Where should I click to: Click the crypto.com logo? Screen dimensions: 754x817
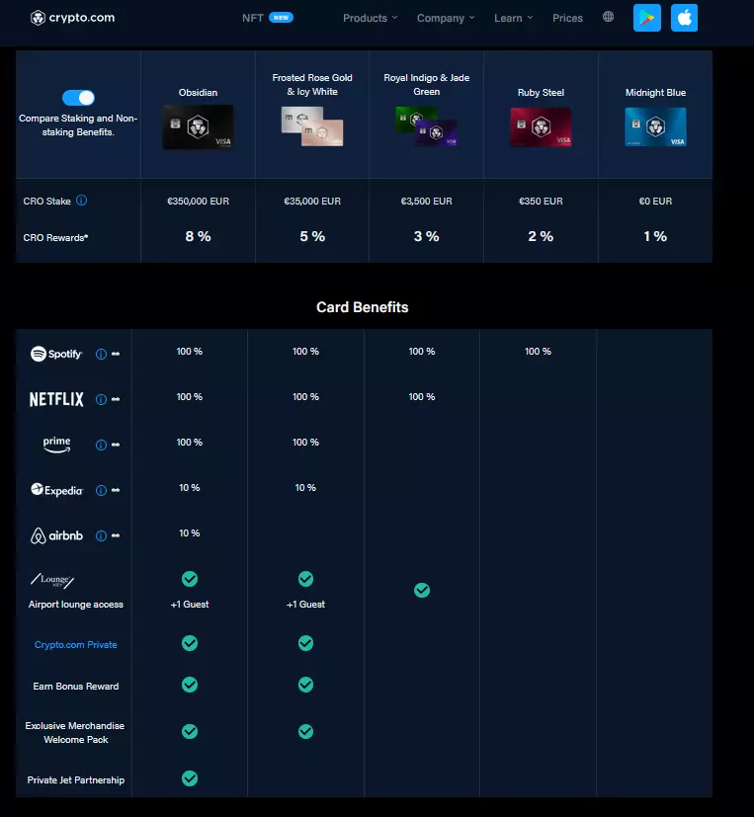tap(72, 18)
